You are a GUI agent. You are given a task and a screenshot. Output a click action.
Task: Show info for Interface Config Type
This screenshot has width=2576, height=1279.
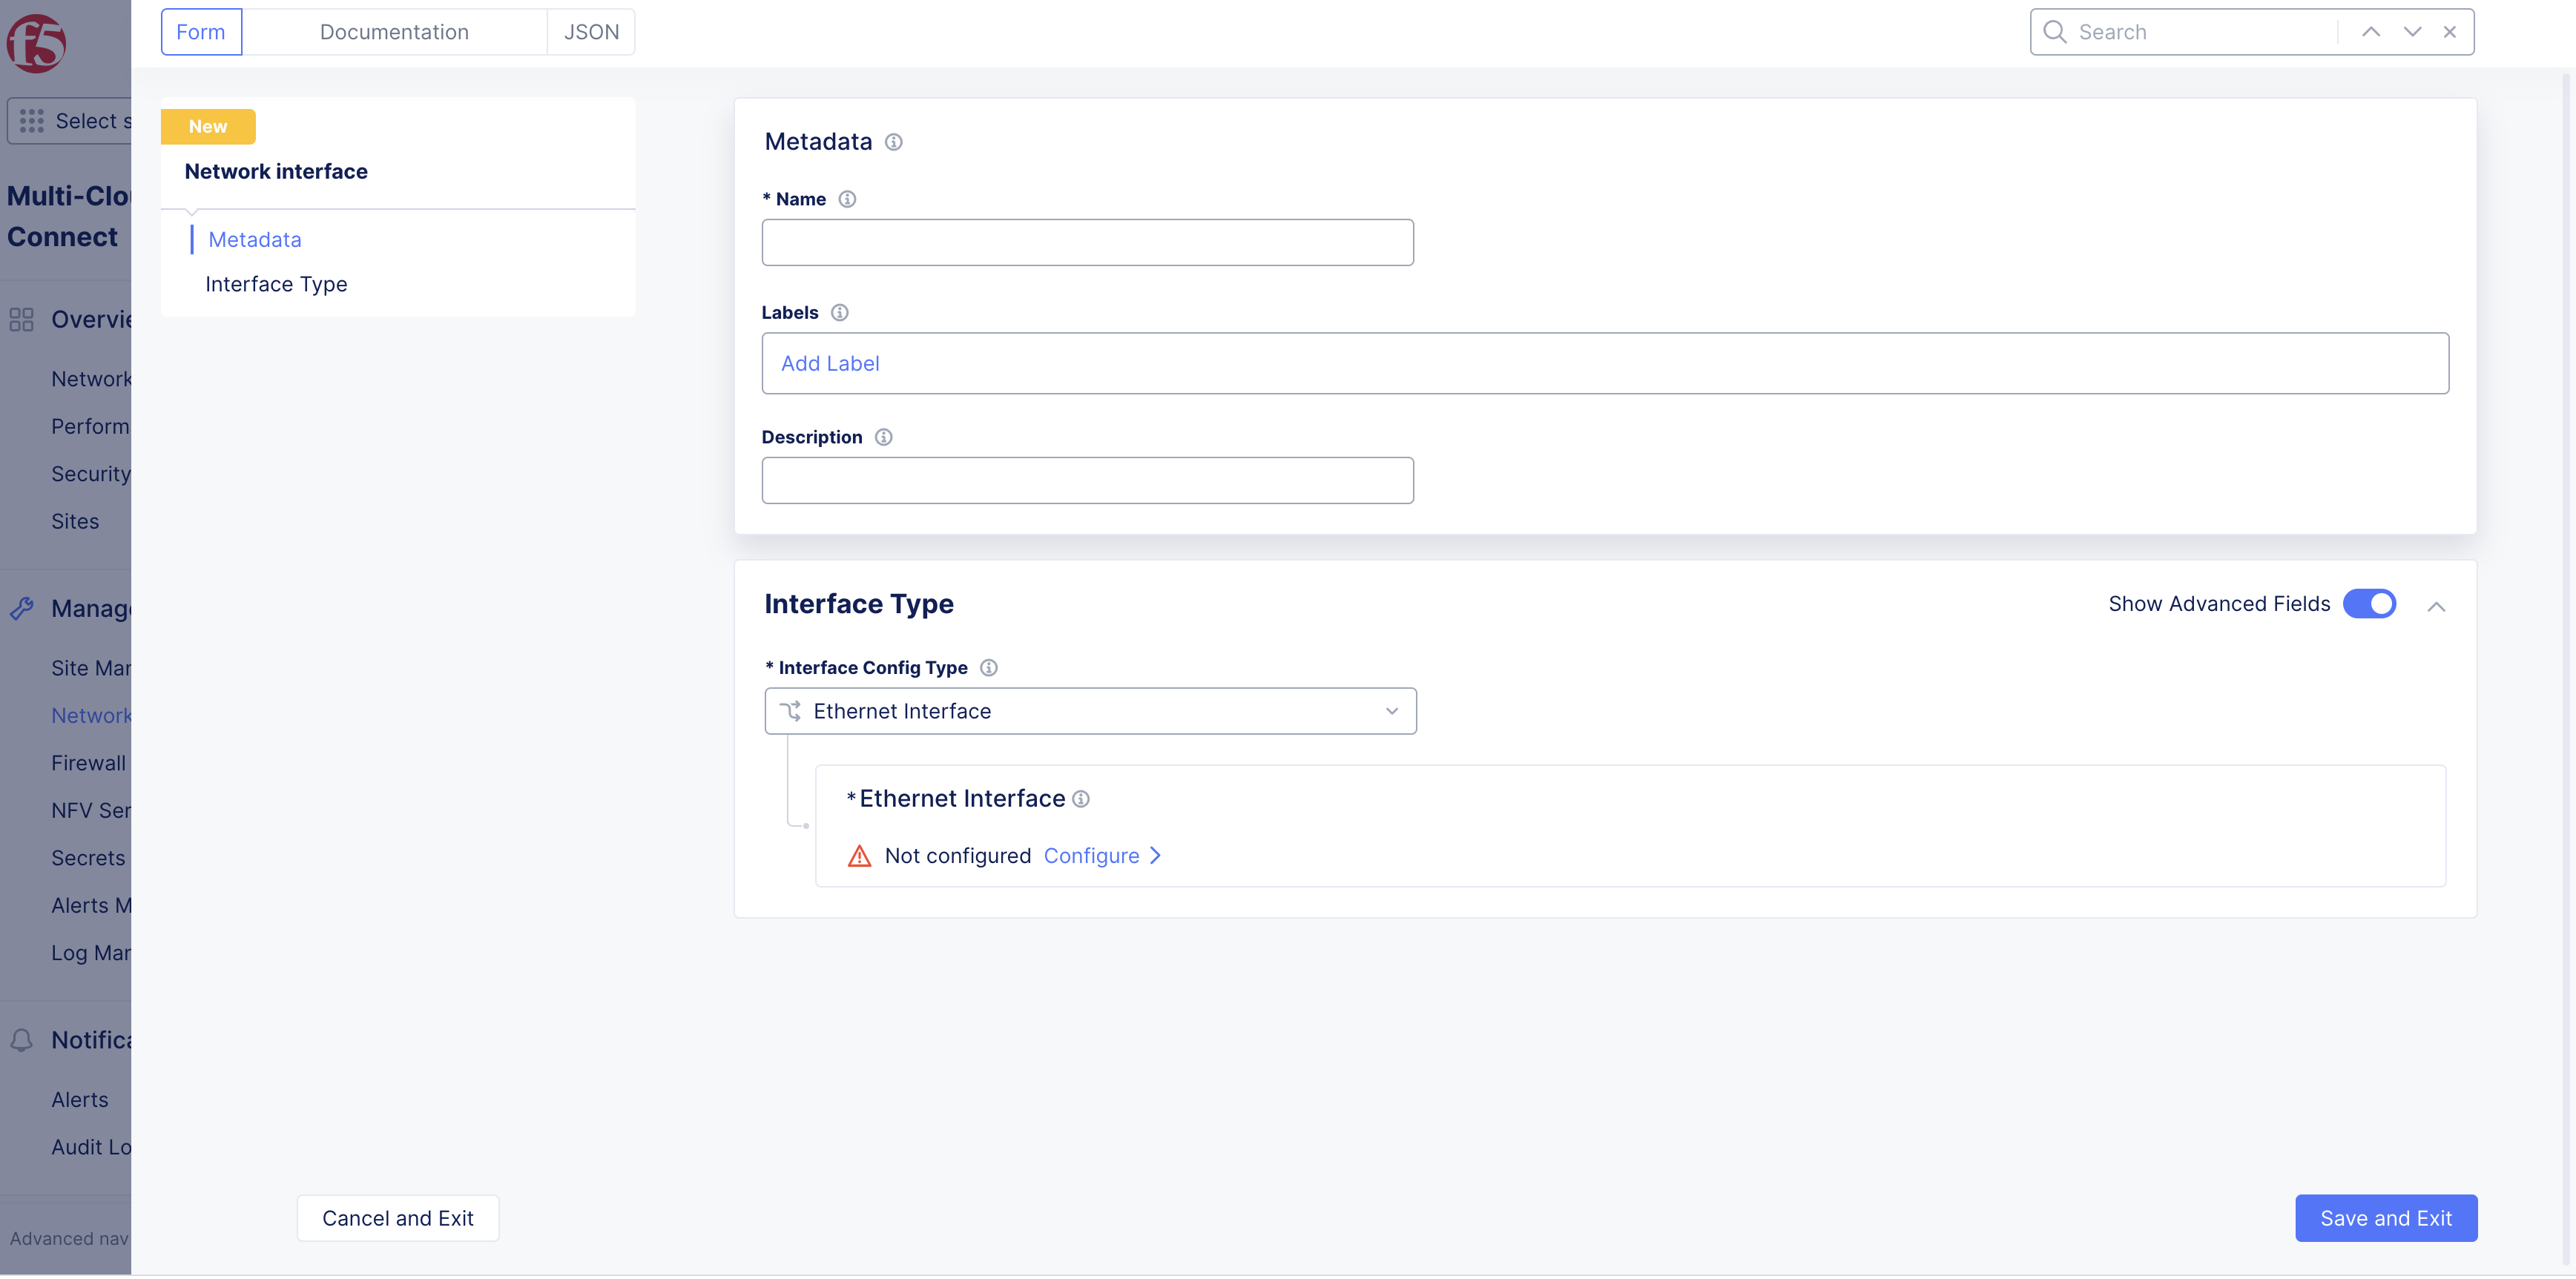pos(989,668)
